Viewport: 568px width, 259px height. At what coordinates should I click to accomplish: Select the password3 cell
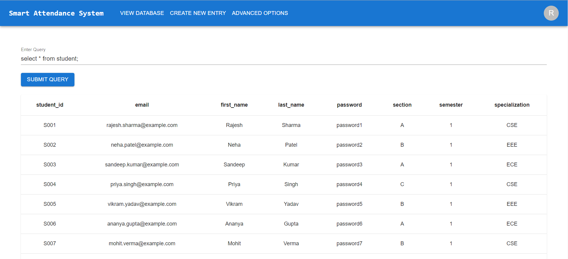click(x=349, y=165)
